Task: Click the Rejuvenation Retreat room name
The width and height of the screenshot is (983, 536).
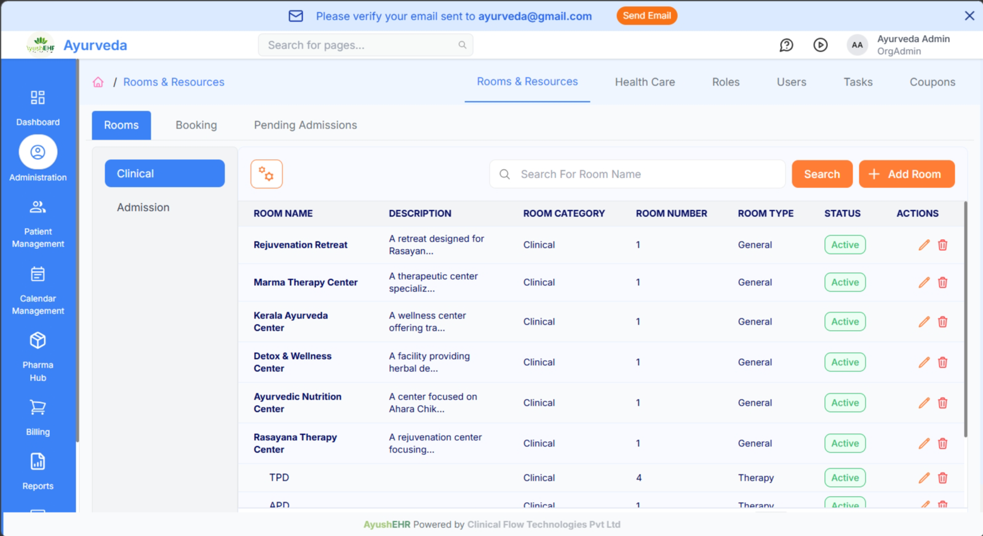Action: tap(300, 245)
